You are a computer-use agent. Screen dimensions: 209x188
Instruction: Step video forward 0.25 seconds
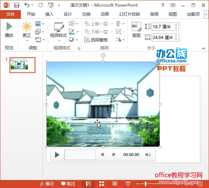tap(114, 155)
